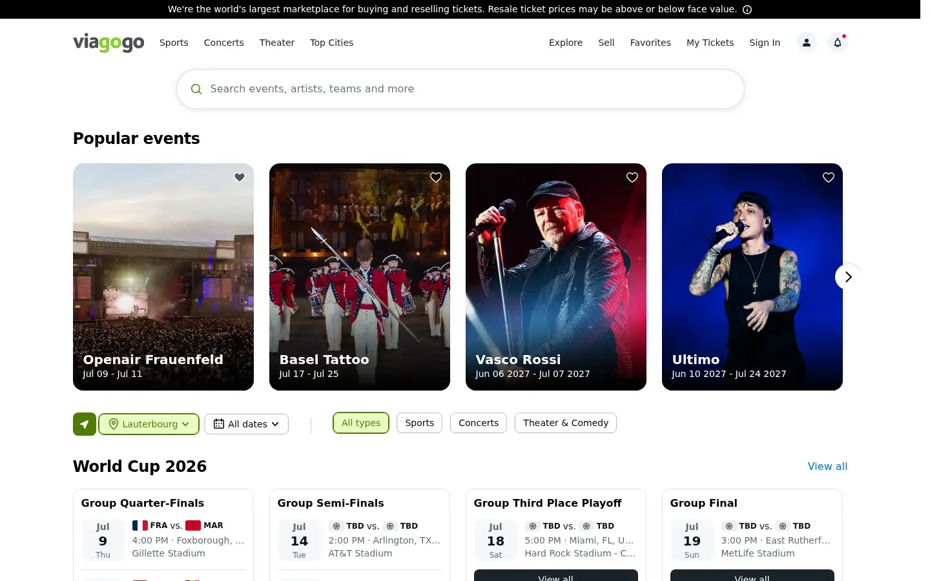The height and width of the screenshot is (581, 930).
Task: Open the All dates dropdown
Action: (x=246, y=424)
